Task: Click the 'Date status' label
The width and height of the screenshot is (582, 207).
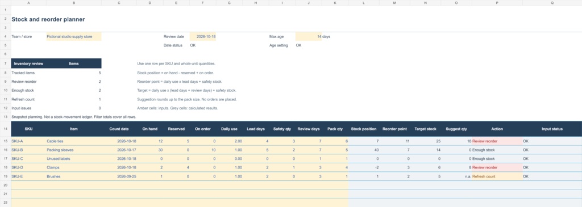Action: pos(173,45)
